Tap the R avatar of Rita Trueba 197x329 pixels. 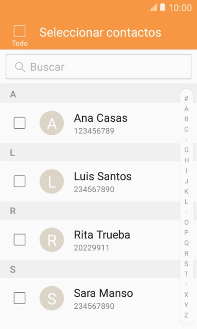point(52,240)
